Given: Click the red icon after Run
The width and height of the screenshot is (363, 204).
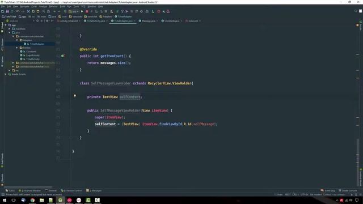Looking at the screenshot, I should (x=87, y=11).
